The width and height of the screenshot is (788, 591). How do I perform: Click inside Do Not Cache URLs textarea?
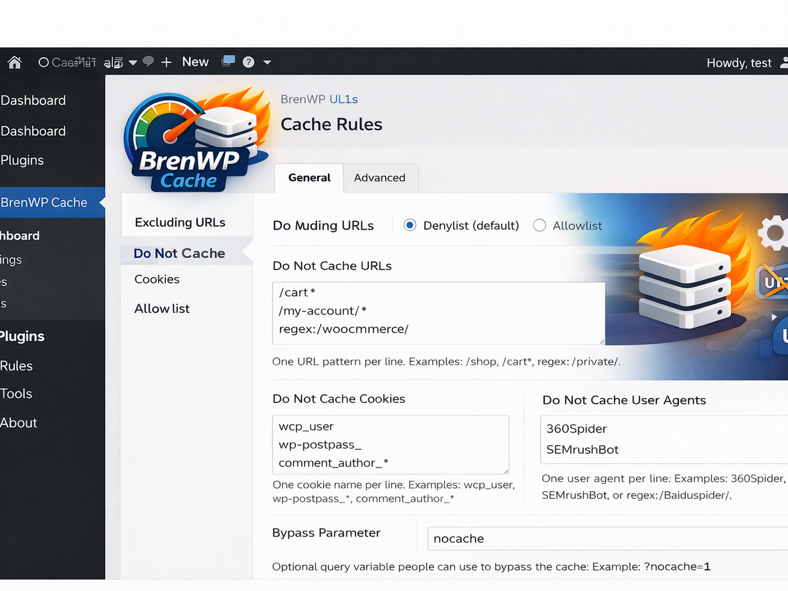coord(439,314)
